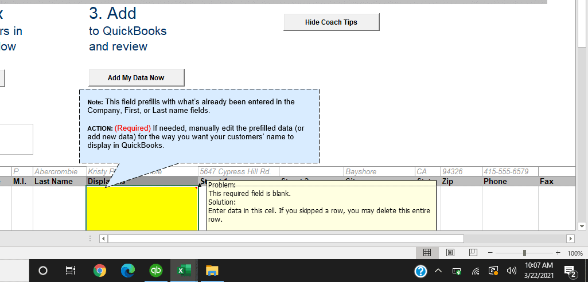Click the horizontal scrollbar thumb
This screenshot has height=282, width=588.
click(x=286, y=238)
